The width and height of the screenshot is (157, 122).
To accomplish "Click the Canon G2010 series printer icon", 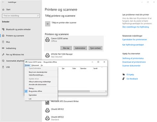I will [47, 40].
